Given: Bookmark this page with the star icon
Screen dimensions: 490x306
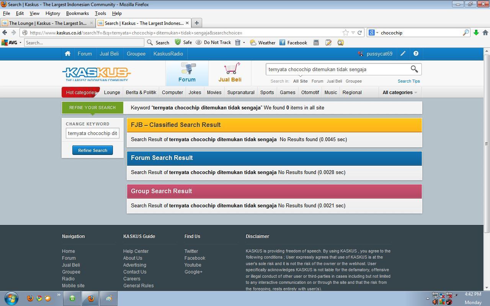Looking at the screenshot, I should pos(346,33).
